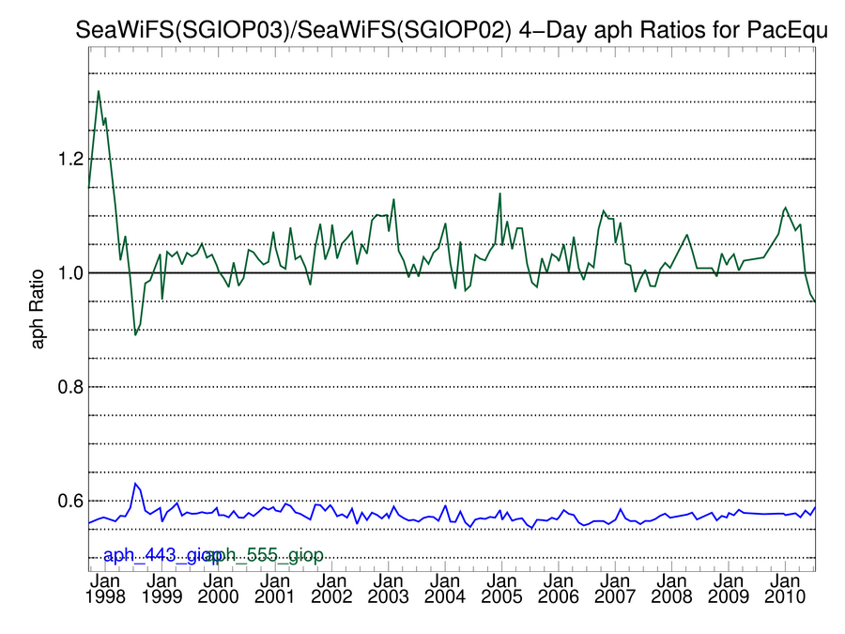Click the Jan 2008 x-axis label
Viewport: 845px width, 634px height.
(671, 589)
